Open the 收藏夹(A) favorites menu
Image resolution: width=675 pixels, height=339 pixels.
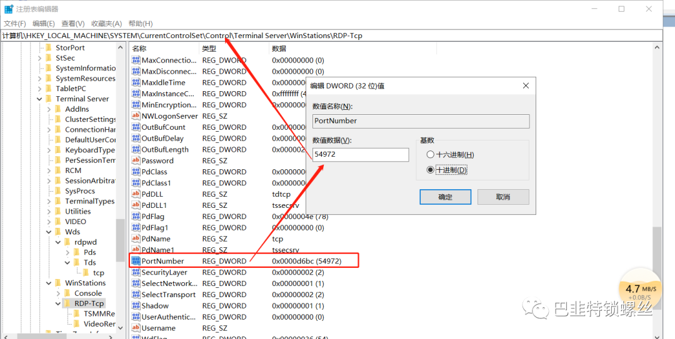(106, 23)
